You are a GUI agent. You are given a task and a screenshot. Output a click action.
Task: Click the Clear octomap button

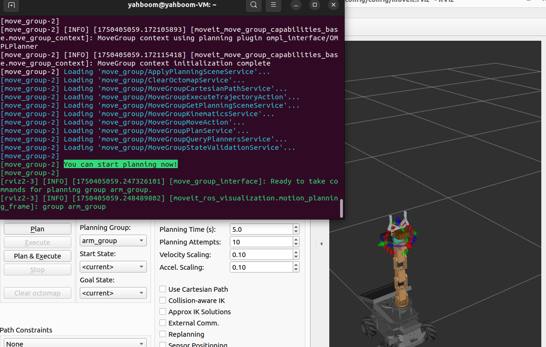(x=37, y=293)
